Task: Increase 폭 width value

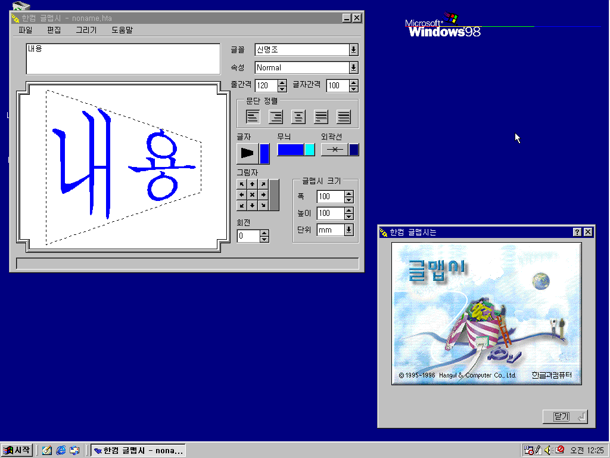Action: (349, 194)
